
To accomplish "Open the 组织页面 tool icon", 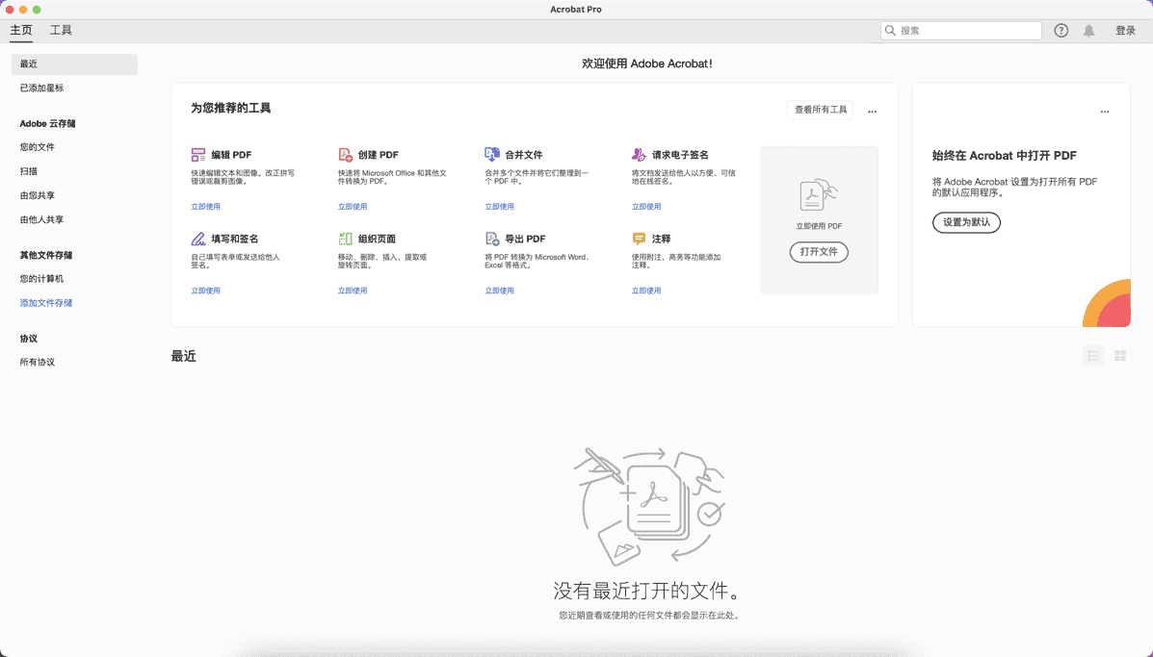I will [x=346, y=239].
